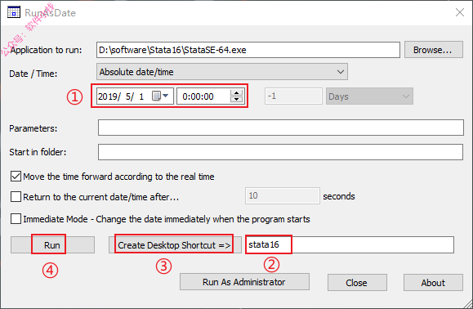Screen dimensions: 473x309
Task: Click the Start in folder text field
Action: pyautogui.click(x=280, y=152)
